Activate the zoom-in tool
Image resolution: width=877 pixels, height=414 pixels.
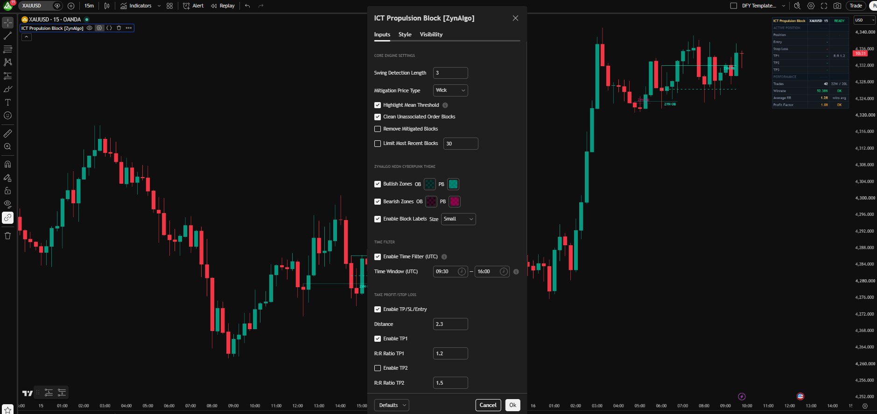click(7, 146)
